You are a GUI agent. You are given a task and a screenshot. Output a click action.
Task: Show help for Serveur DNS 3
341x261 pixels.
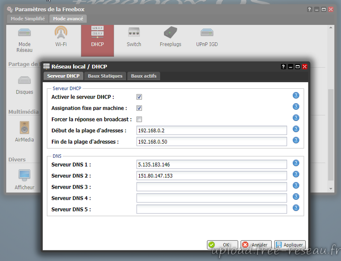(296, 185)
